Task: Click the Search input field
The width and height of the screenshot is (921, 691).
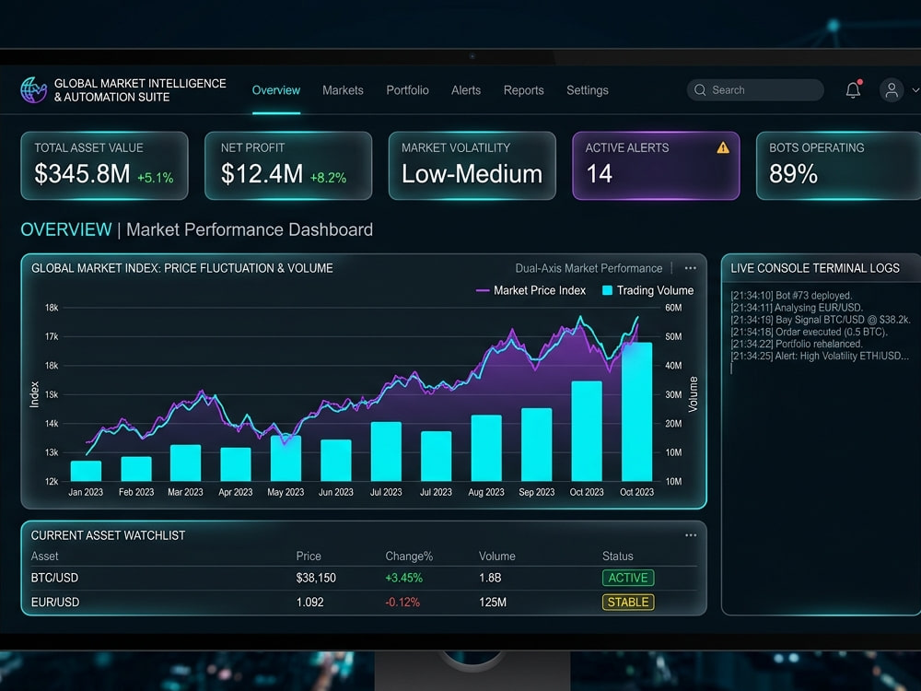Action: [x=755, y=90]
